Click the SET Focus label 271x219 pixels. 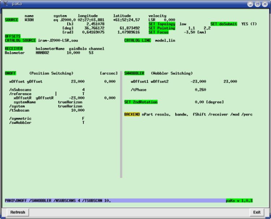point(159,32)
